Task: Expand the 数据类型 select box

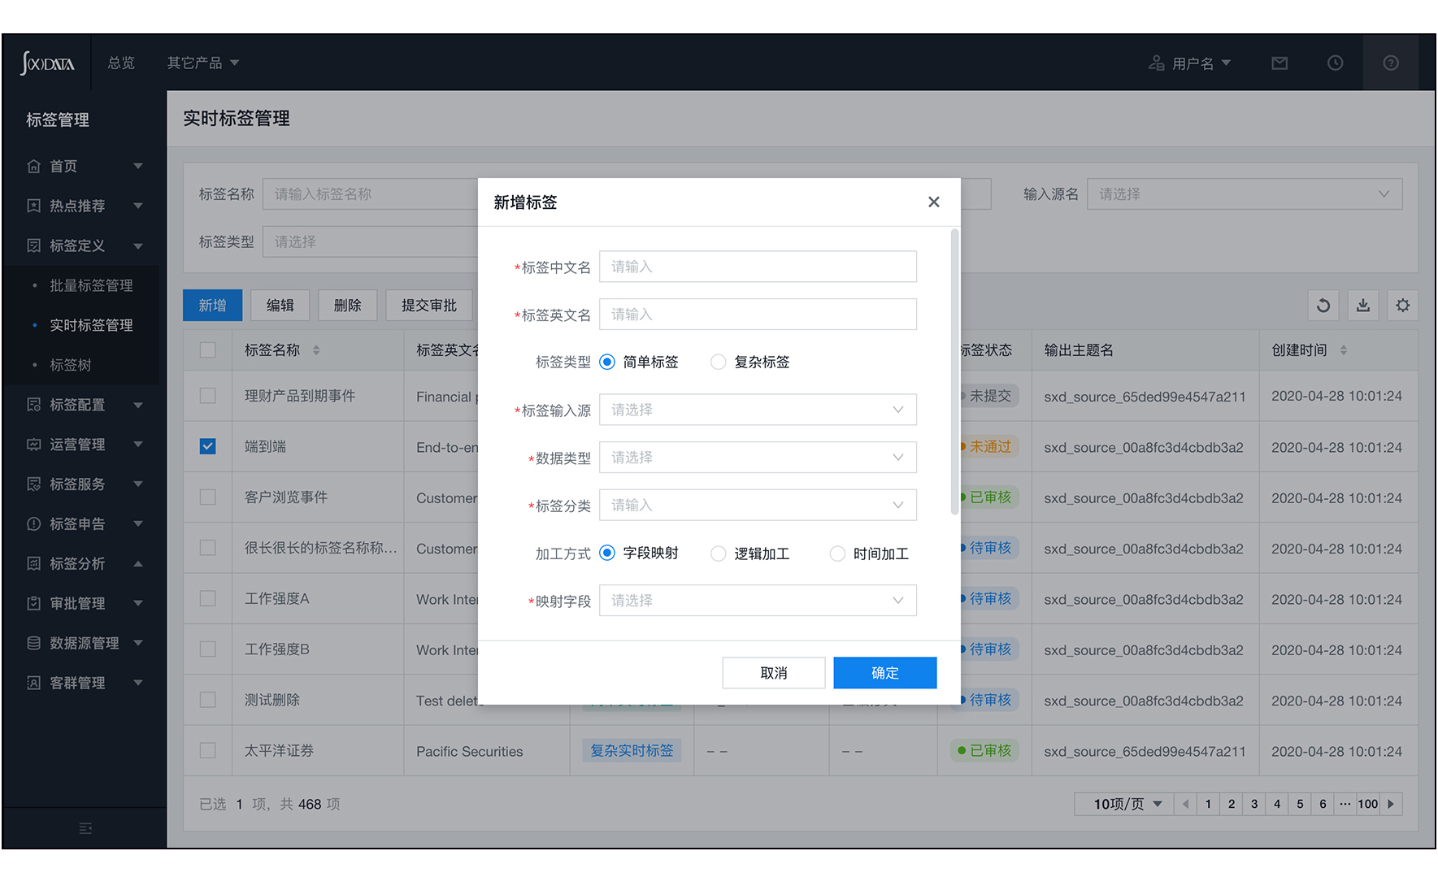Action: click(758, 458)
